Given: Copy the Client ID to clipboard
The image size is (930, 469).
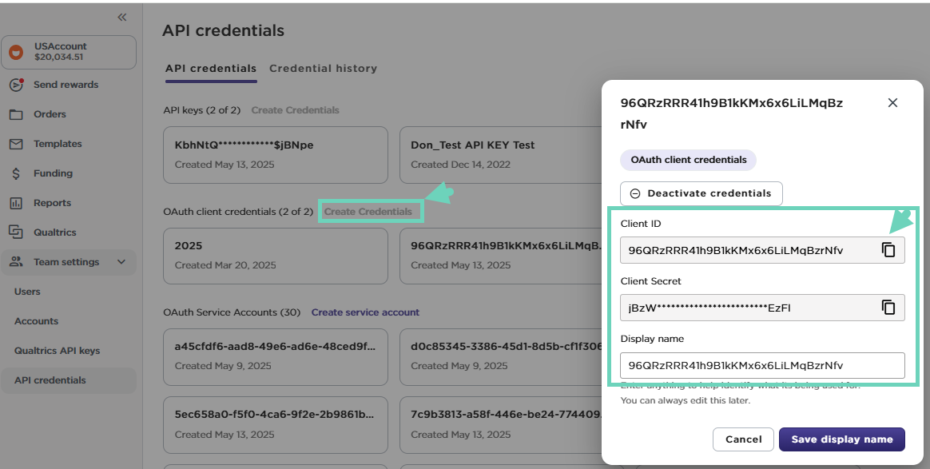Looking at the screenshot, I should [888, 250].
